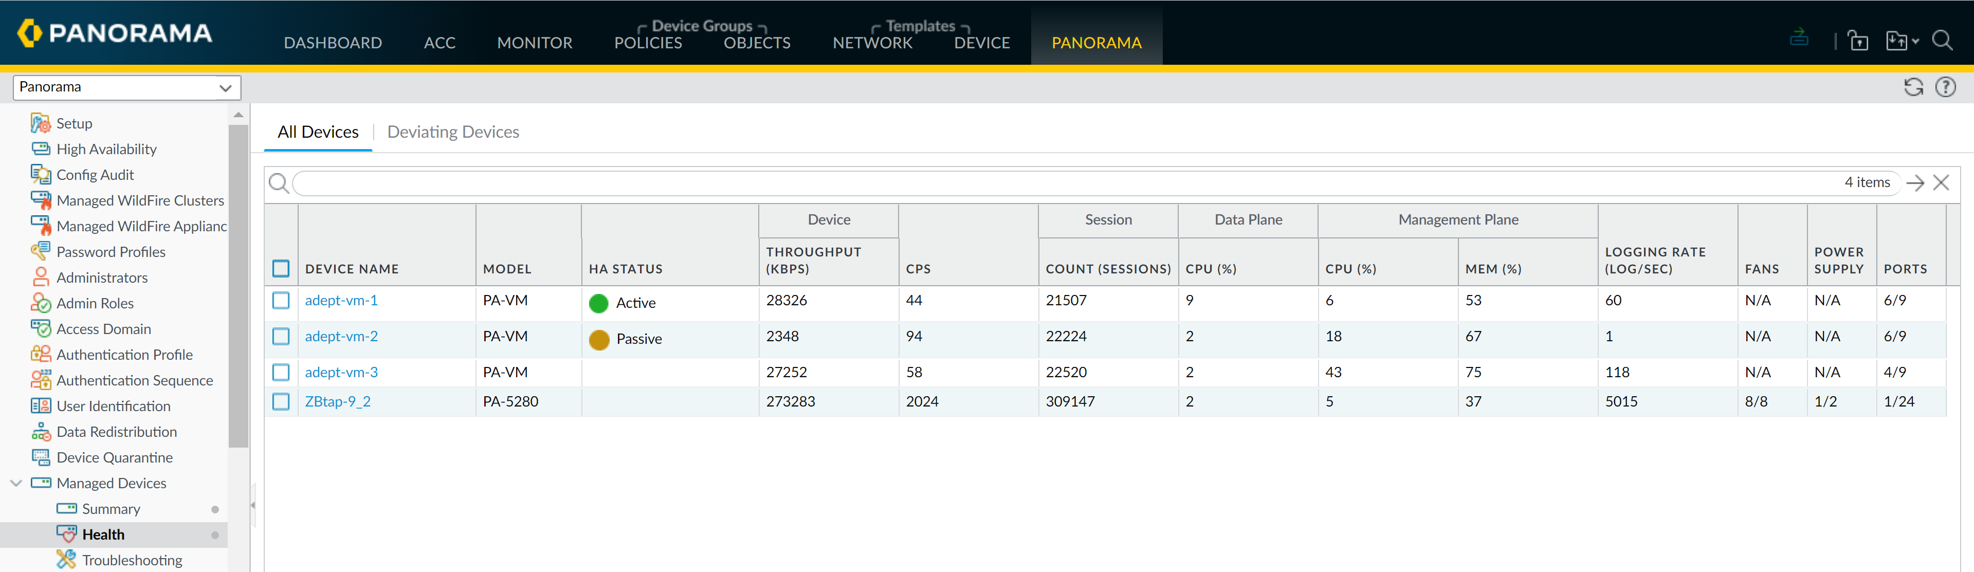Click the Troubleshooting wrench icon
Image resolution: width=1974 pixels, height=572 pixels.
[x=67, y=560]
